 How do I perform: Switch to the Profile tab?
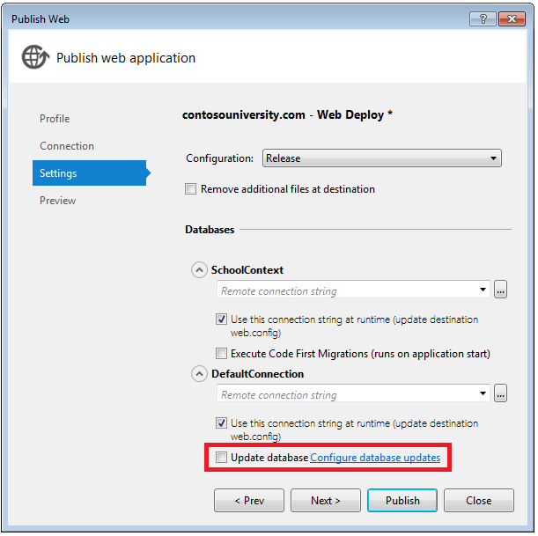[55, 119]
